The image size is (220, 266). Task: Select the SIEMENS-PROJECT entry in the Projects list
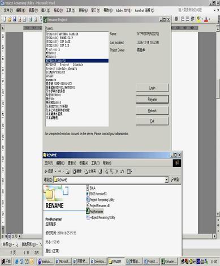pos(55,72)
